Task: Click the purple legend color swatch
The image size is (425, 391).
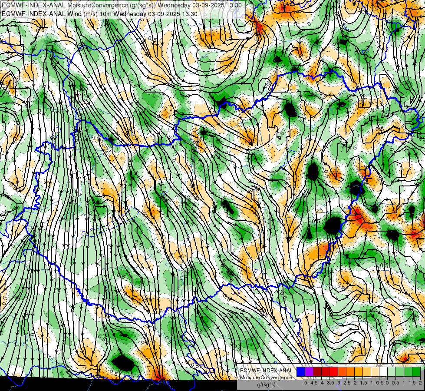Action: pyautogui.click(x=309, y=371)
